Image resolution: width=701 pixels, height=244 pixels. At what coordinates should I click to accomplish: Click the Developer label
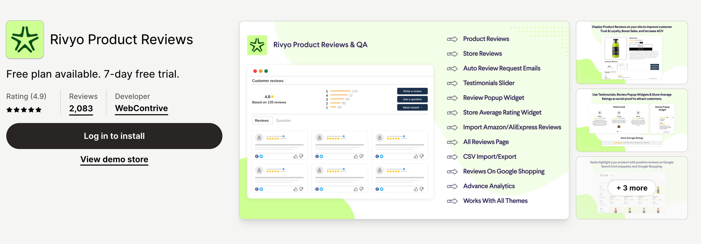point(132,96)
